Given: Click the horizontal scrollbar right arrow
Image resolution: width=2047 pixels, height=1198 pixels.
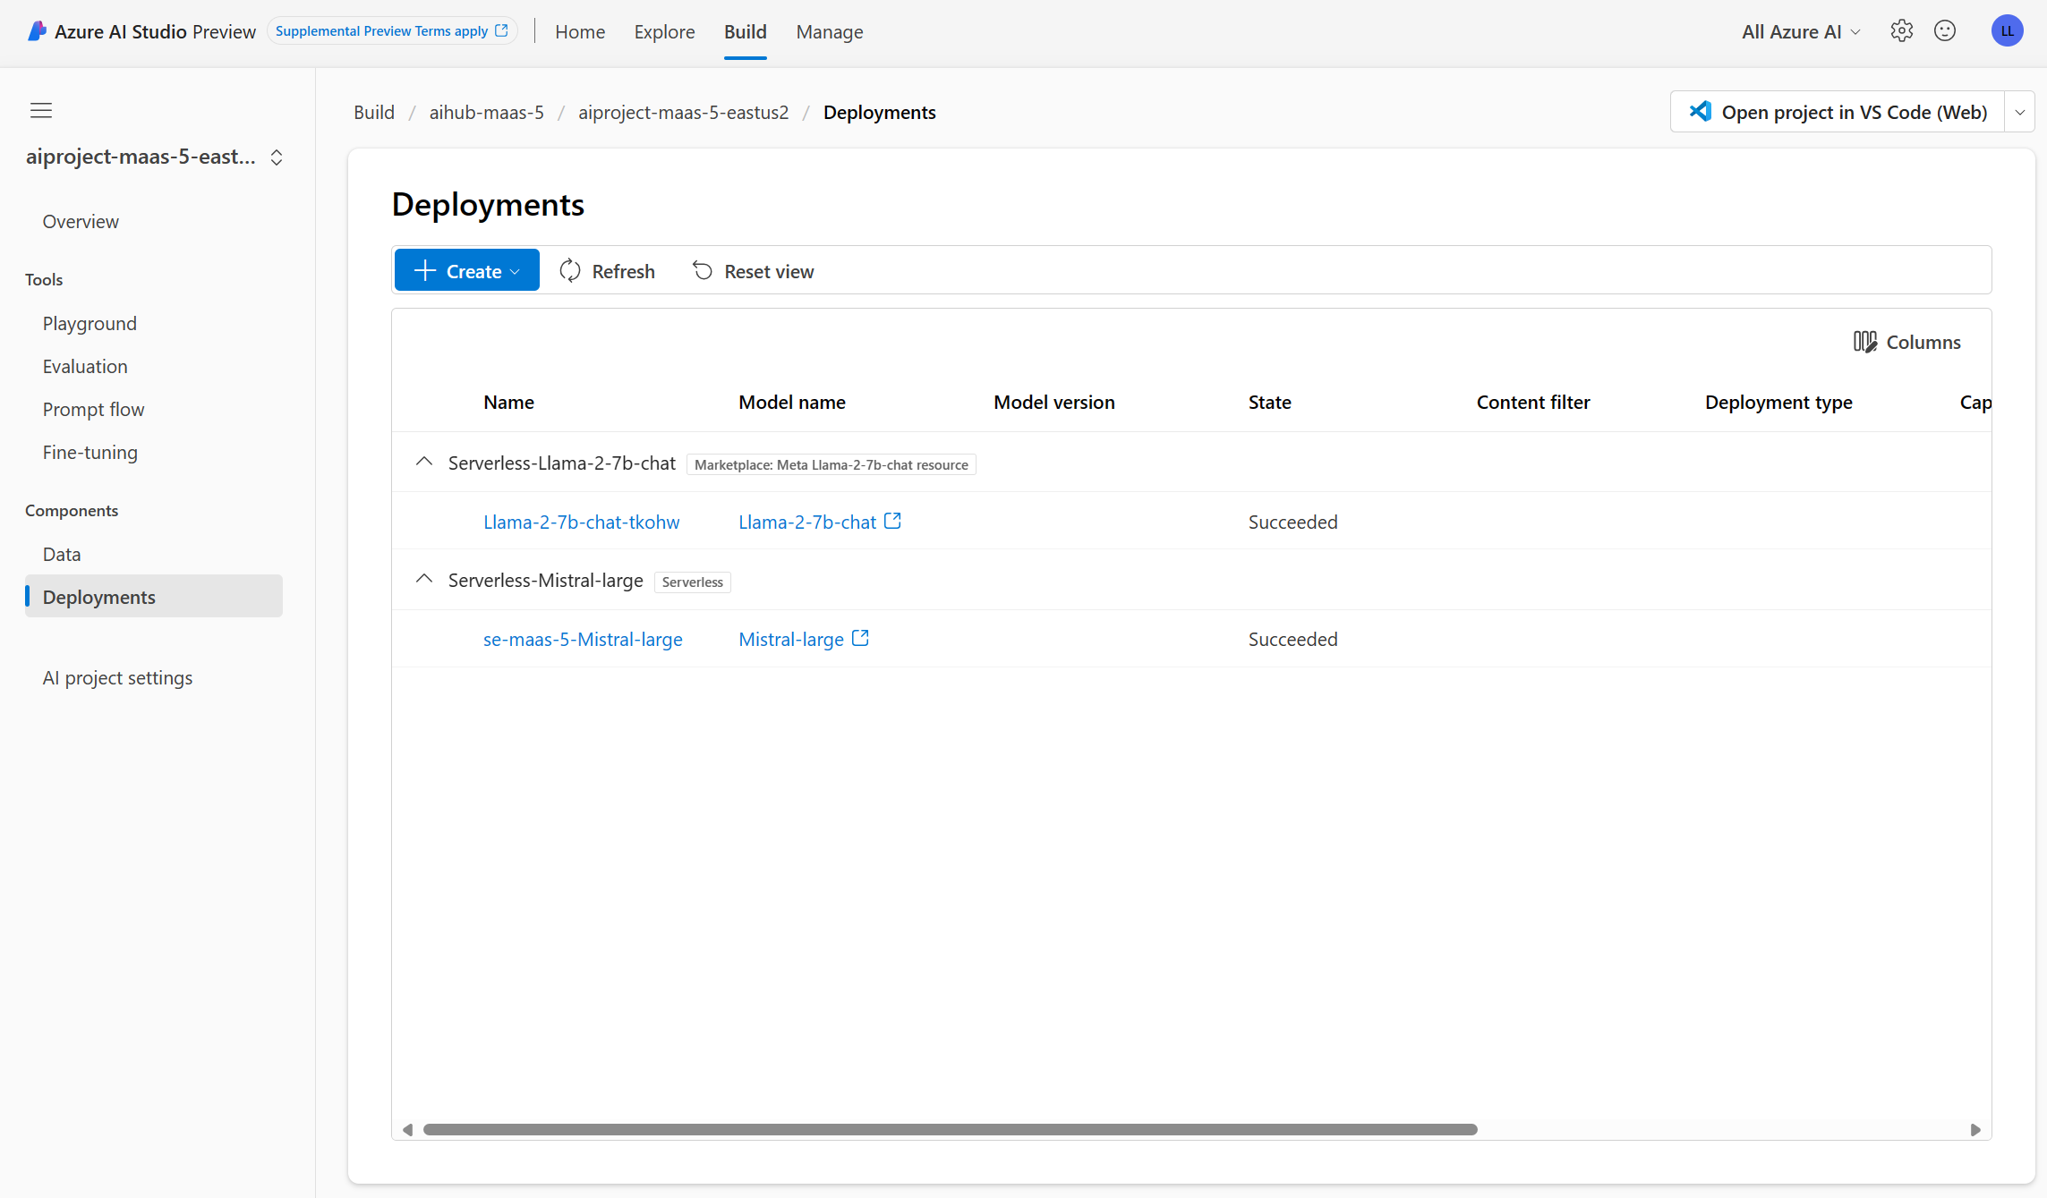Looking at the screenshot, I should (x=1975, y=1130).
